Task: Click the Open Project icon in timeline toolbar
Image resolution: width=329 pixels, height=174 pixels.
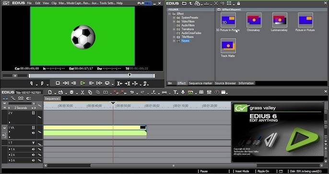Action: tap(60, 92)
